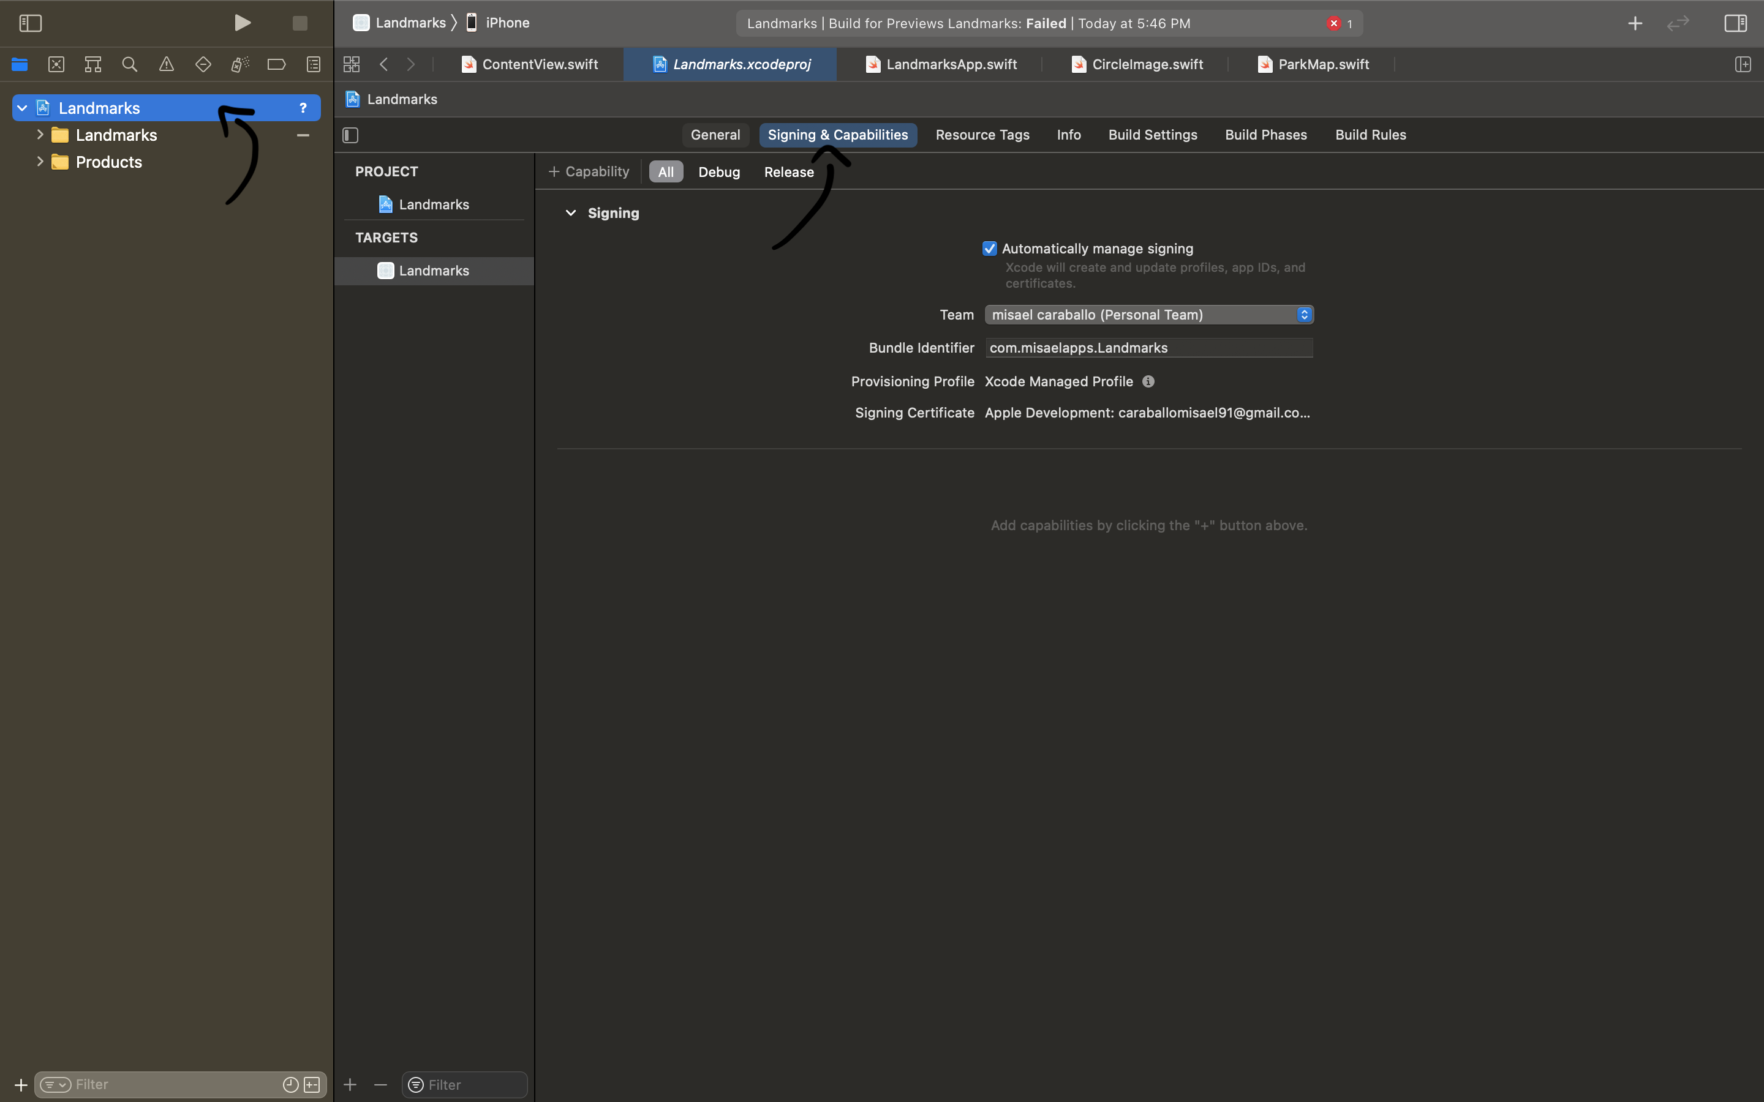The image size is (1764, 1102).
Task: Click the source control '?' status badge
Action: [x=303, y=108]
